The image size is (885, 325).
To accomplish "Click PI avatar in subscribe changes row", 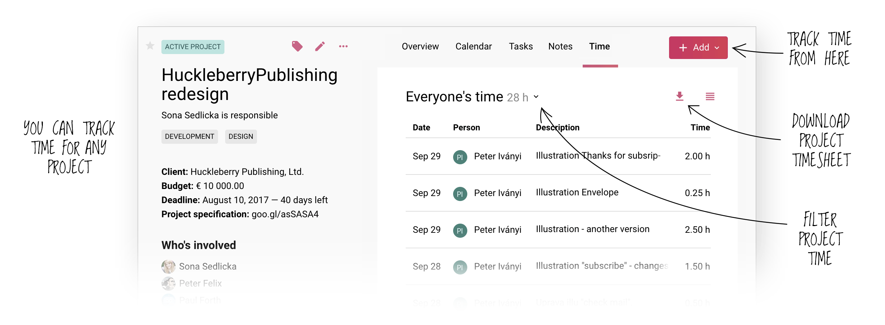I will click(x=460, y=267).
